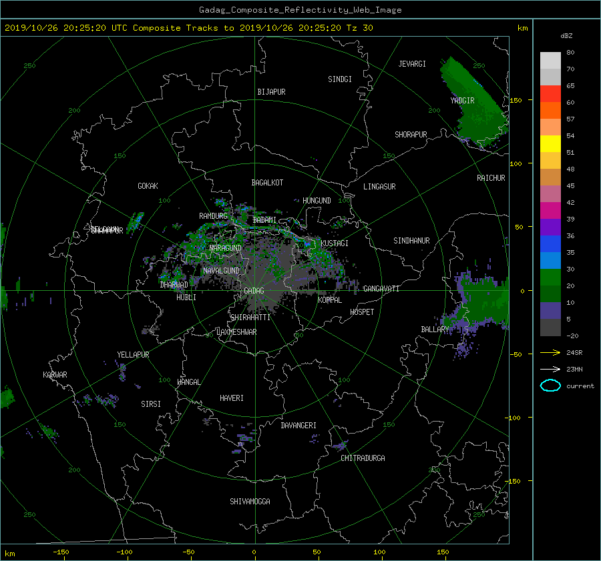Click the SHORAPUR city label
601x561 pixels.
click(x=411, y=135)
